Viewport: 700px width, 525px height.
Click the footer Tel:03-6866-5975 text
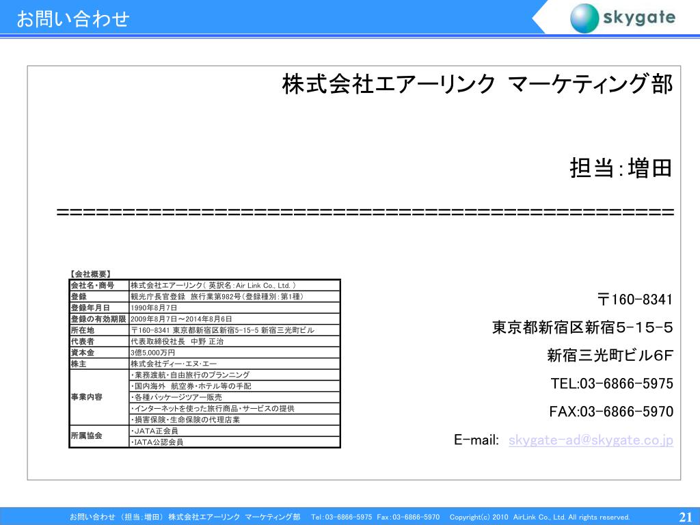coord(342,517)
